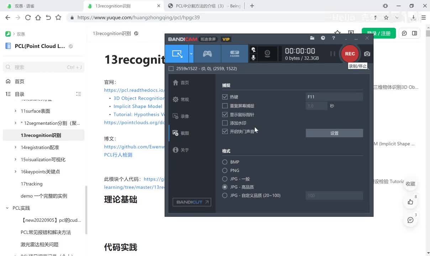
Task: Open Bandicam help question mark icon
Action: tap(334, 38)
